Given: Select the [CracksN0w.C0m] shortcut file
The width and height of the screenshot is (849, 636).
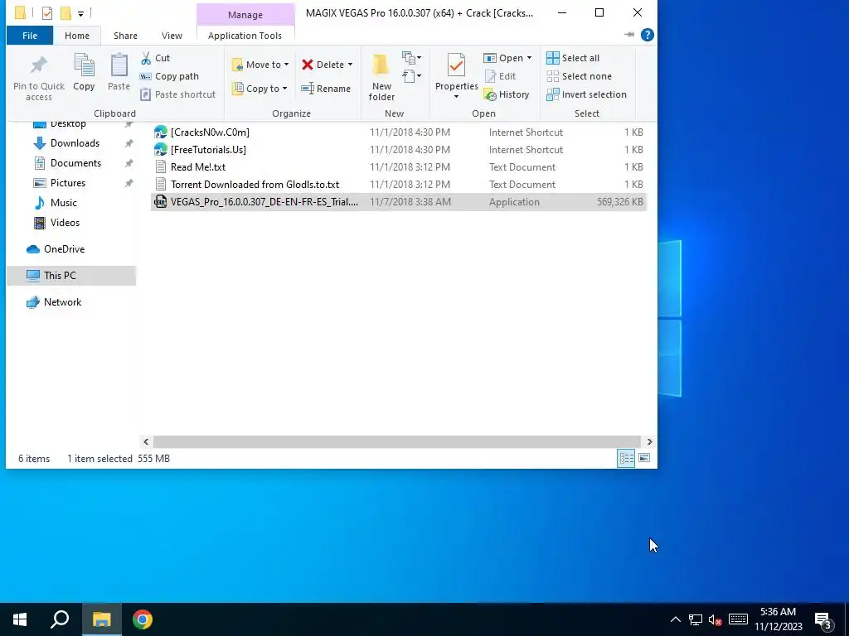Looking at the screenshot, I should tap(399, 132).
